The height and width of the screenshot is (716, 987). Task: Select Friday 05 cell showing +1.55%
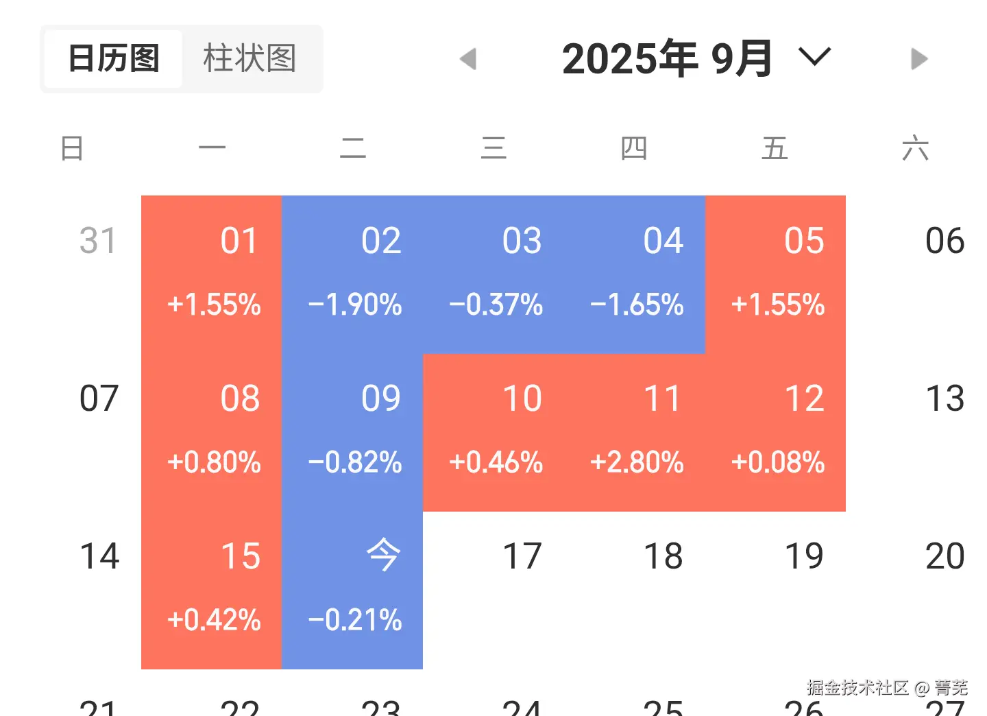pyautogui.click(x=775, y=274)
